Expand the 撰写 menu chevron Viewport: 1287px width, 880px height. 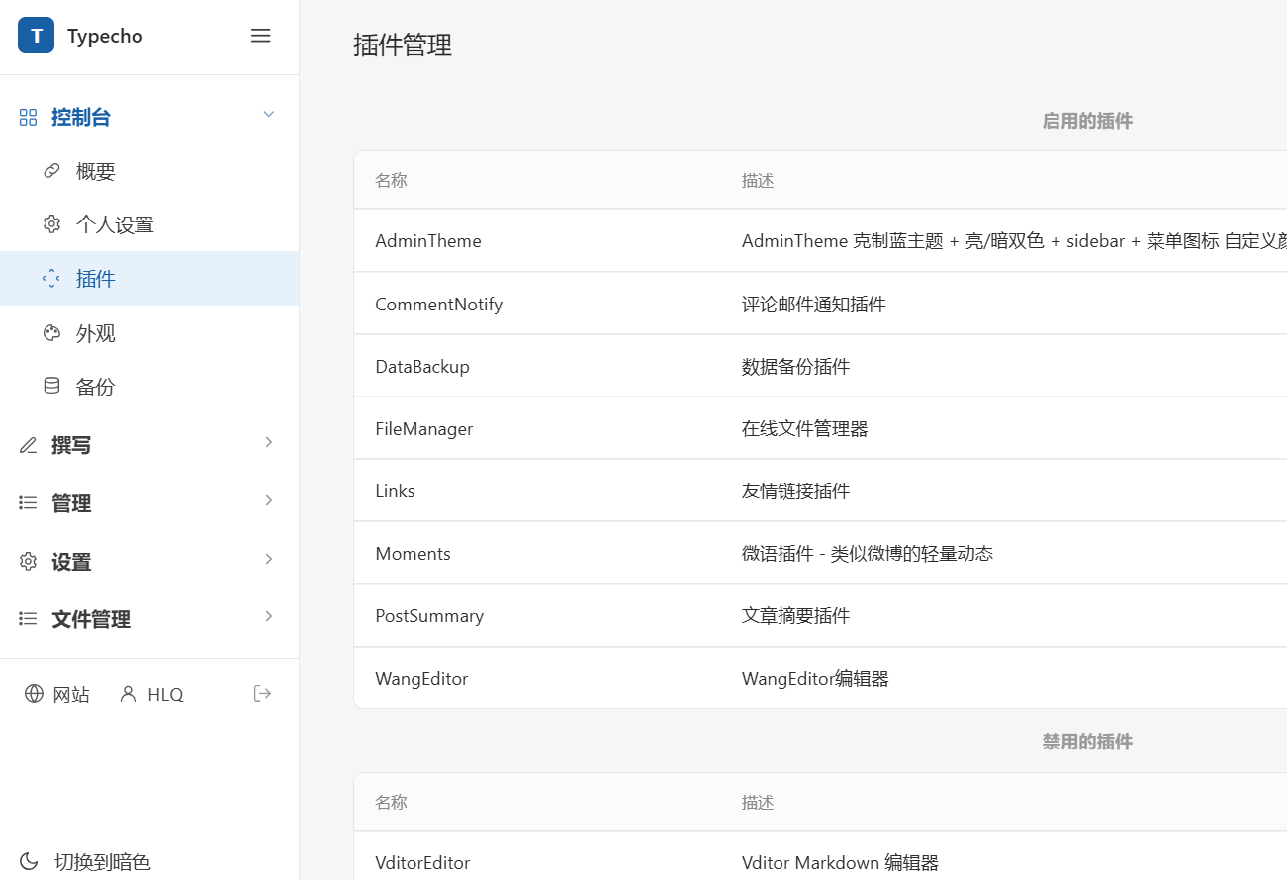click(268, 442)
